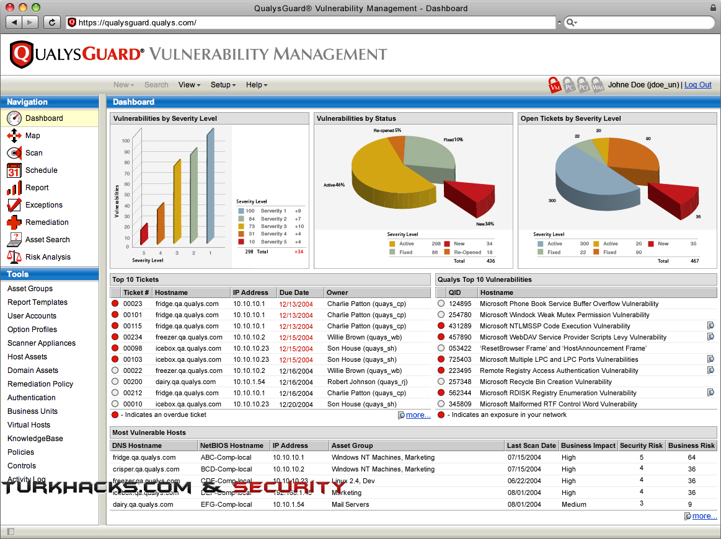Select the status circle for ticket 00200
Image resolution: width=721 pixels, height=539 pixels.
(x=115, y=382)
